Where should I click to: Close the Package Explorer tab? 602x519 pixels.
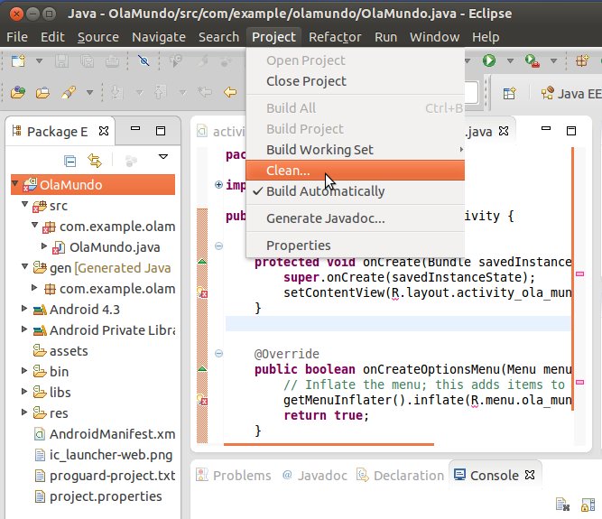coord(104,131)
